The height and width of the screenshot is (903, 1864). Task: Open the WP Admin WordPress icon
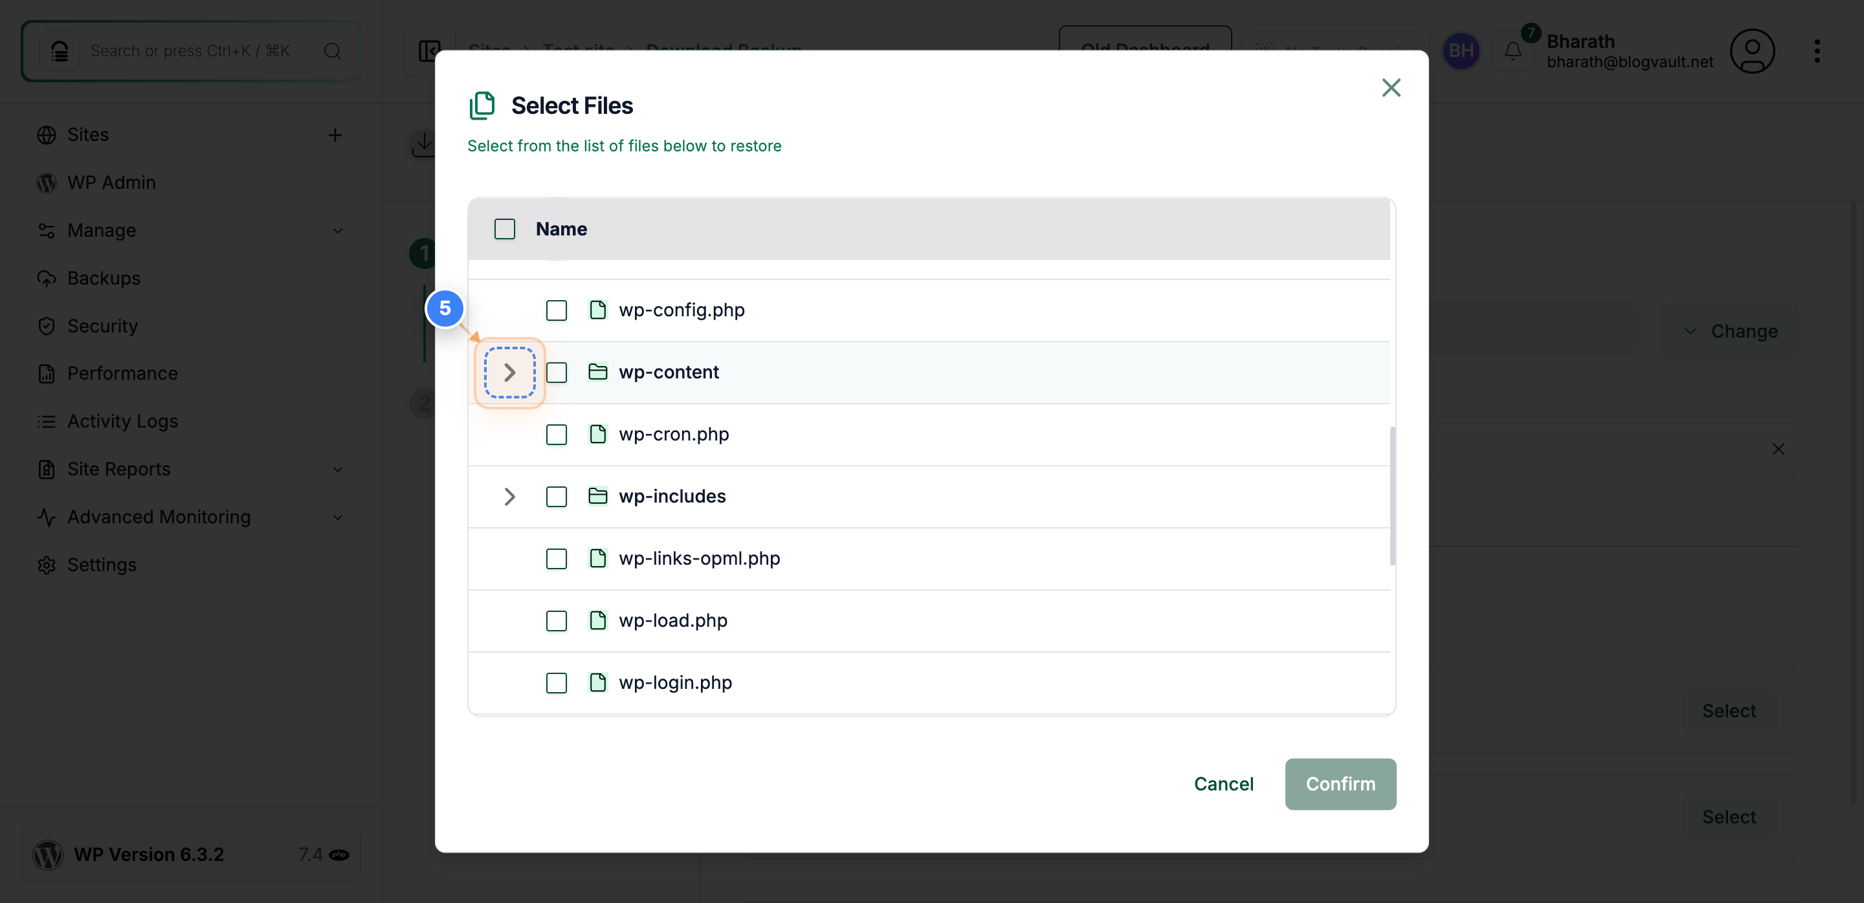click(x=47, y=182)
